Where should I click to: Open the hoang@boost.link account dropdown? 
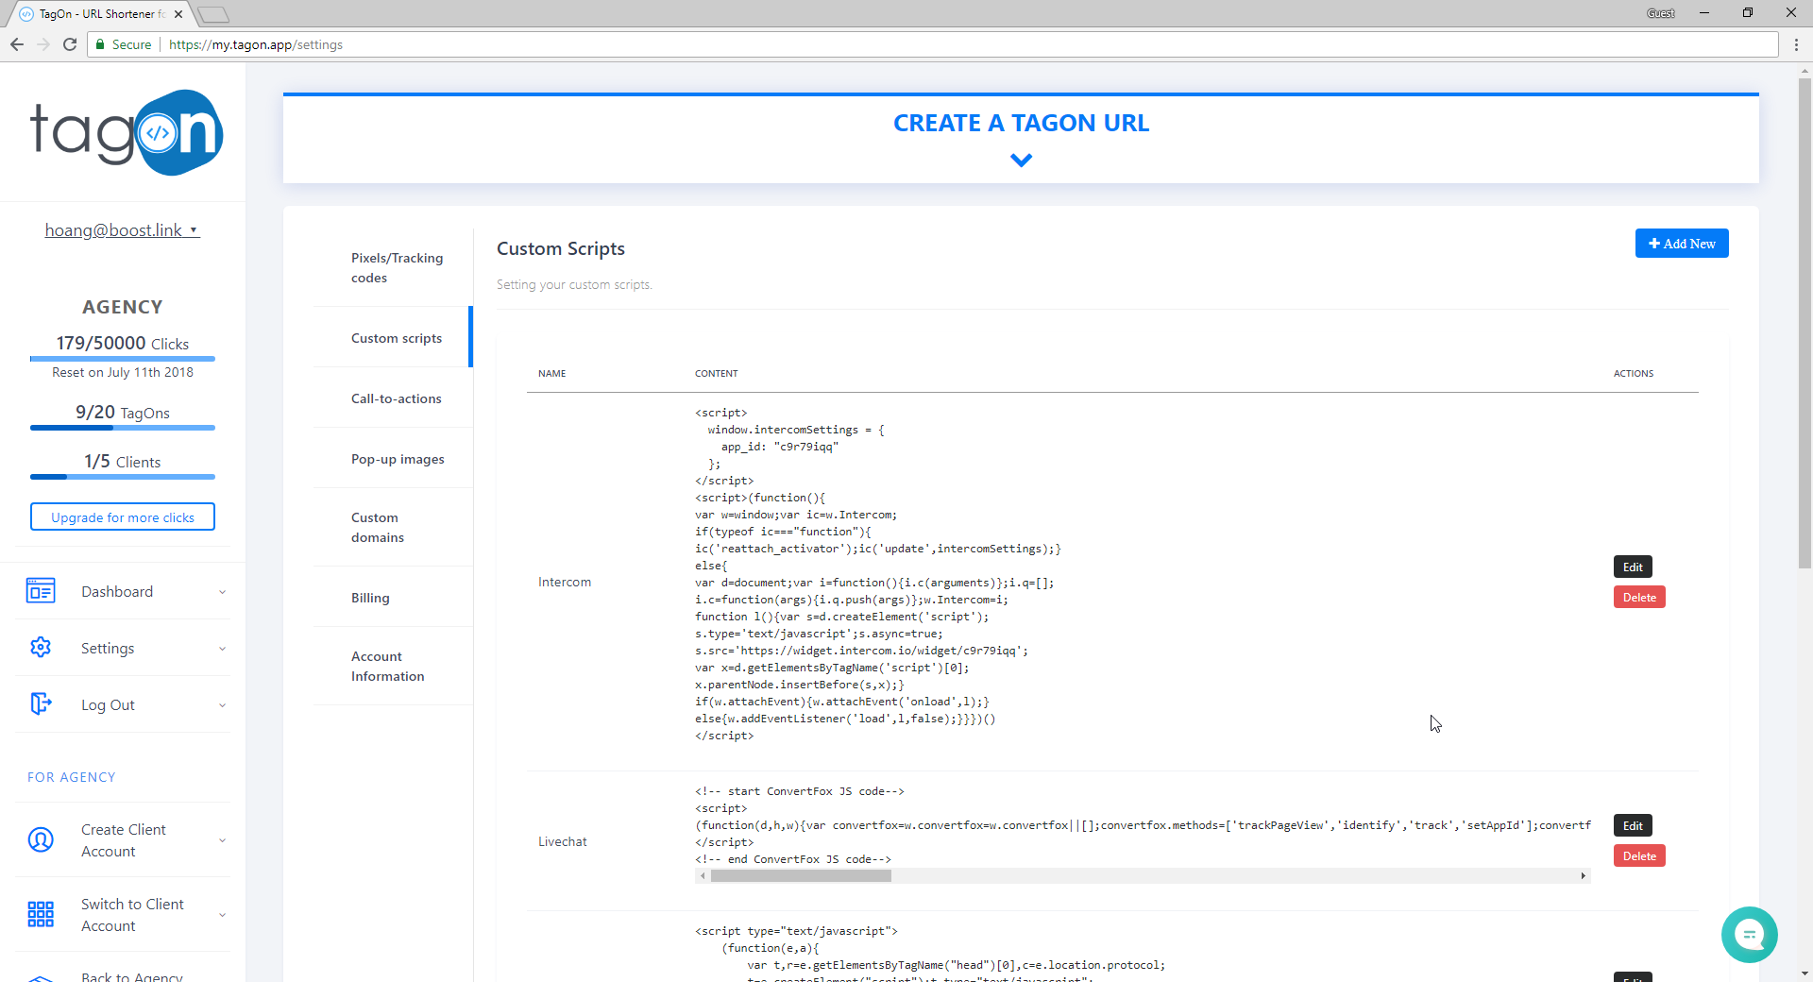122,230
